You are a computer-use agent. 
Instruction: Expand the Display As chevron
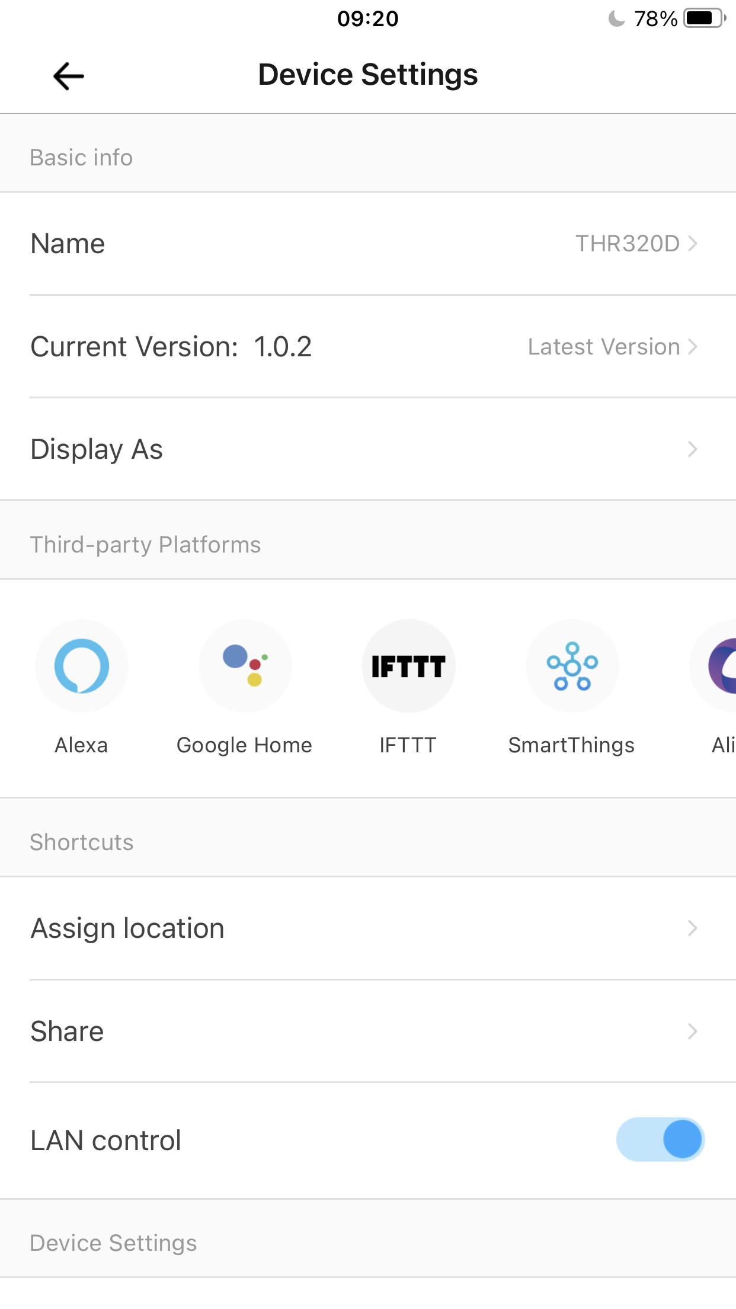click(692, 449)
